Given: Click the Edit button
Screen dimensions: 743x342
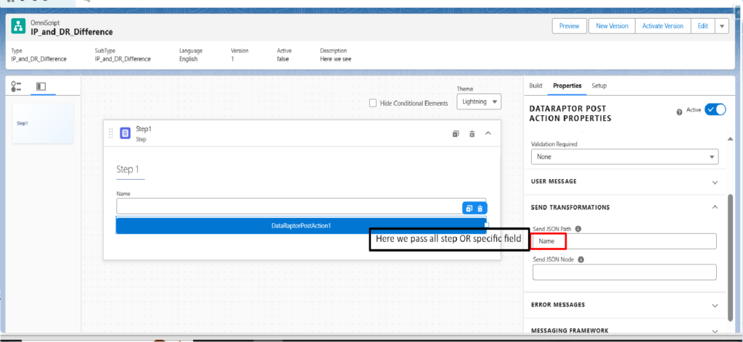Looking at the screenshot, I should point(702,26).
